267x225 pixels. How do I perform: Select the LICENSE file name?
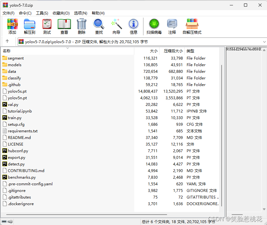point(15,144)
